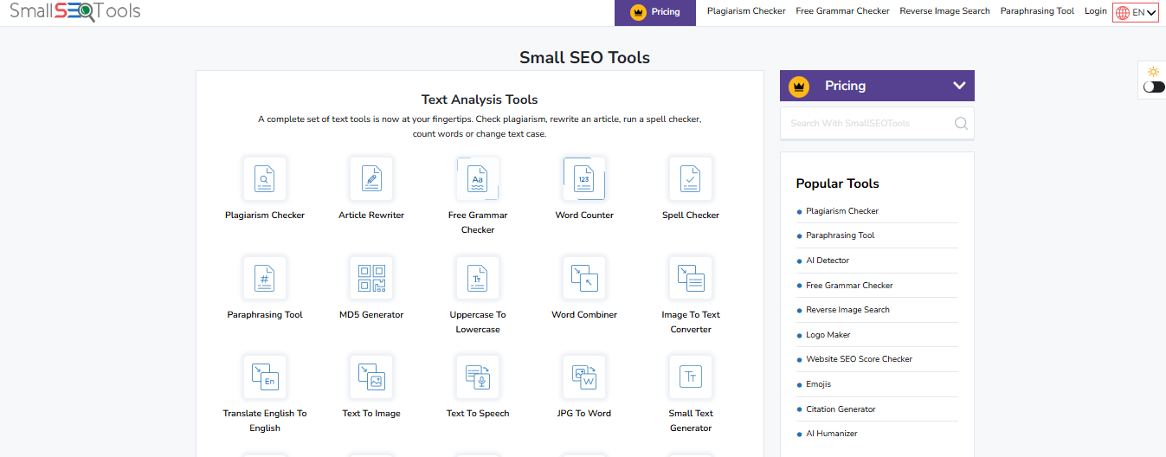
Task: Open Paraphrasing Tool in Popular Tools list
Action: pyautogui.click(x=841, y=235)
